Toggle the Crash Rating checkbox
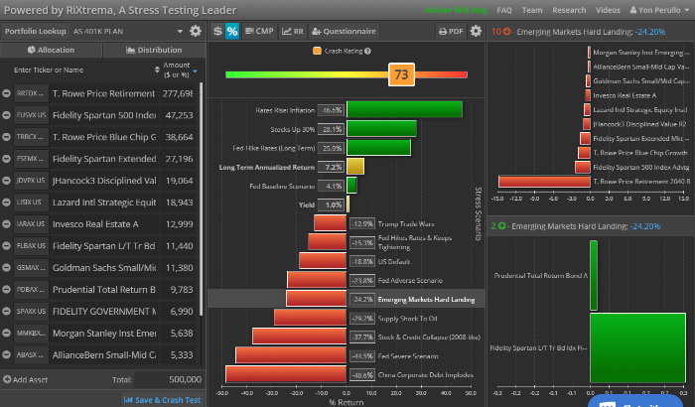 pyautogui.click(x=317, y=50)
